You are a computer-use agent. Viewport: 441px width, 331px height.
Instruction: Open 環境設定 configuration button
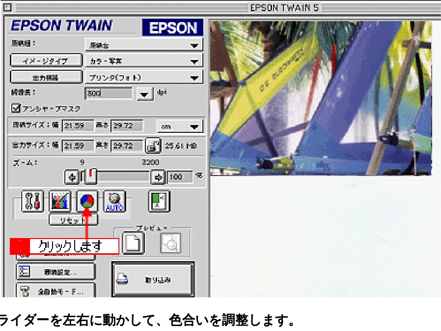[x=55, y=271]
